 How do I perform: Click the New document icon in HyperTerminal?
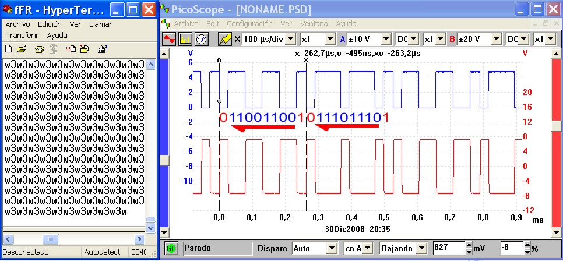[9, 49]
